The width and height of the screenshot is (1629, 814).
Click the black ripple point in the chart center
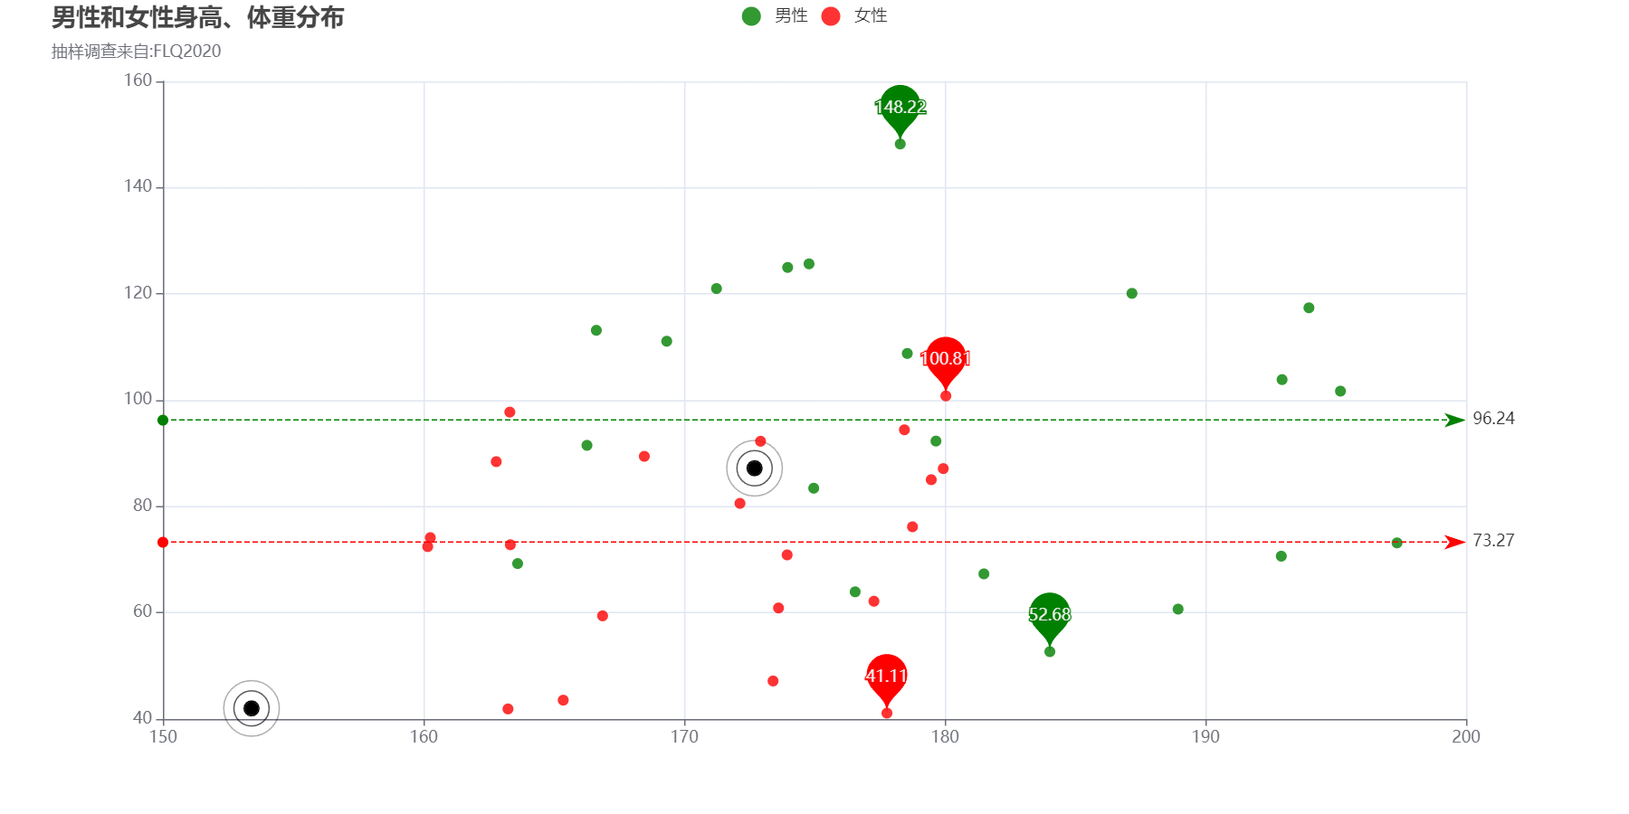click(x=755, y=468)
